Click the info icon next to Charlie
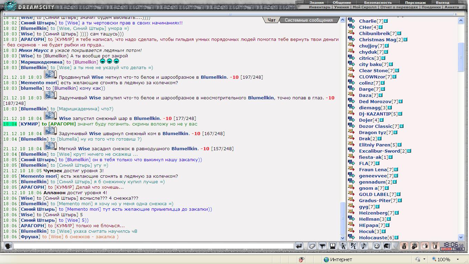The image size is (469, 264). (386, 21)
